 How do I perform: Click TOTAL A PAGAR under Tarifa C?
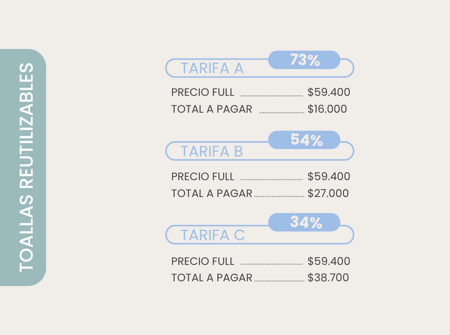212,278
